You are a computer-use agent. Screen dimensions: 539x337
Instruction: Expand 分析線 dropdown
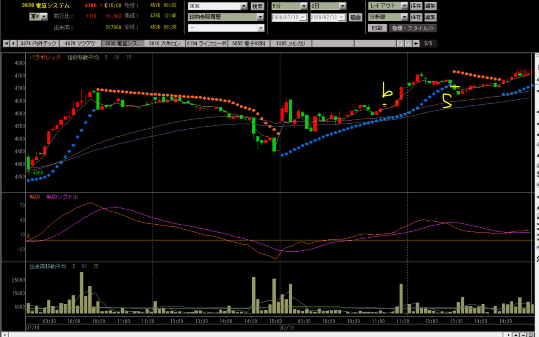404,17
